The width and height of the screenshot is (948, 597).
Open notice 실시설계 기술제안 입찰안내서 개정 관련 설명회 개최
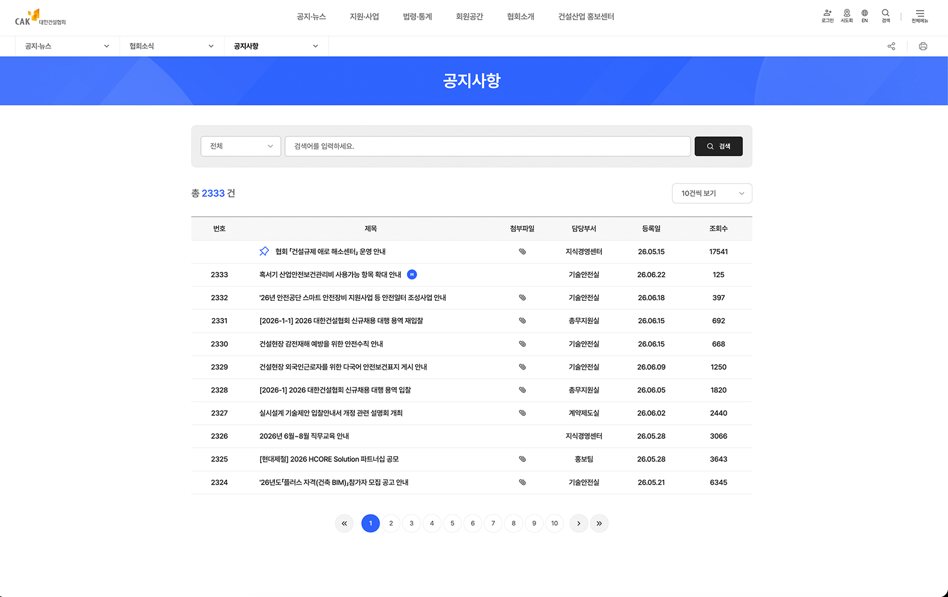tap(331, 413)
